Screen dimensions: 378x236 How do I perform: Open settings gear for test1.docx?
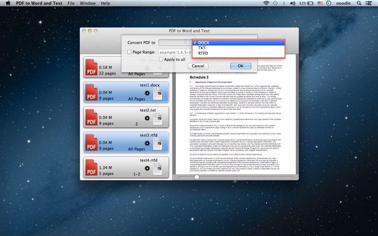(147, 93)
